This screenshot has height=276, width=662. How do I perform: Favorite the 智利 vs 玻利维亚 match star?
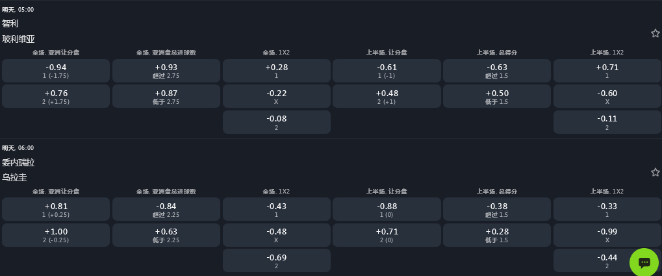click(655, 33)
